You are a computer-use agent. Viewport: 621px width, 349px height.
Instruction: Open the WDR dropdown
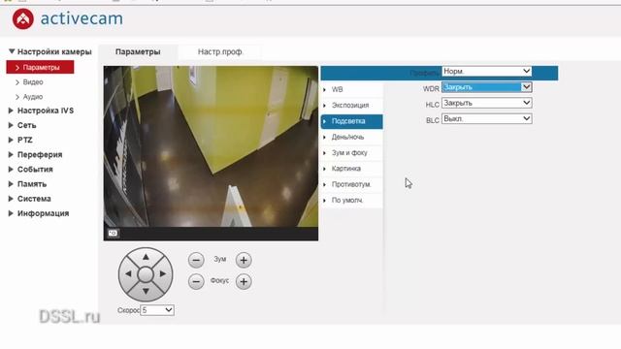(487, 87)
